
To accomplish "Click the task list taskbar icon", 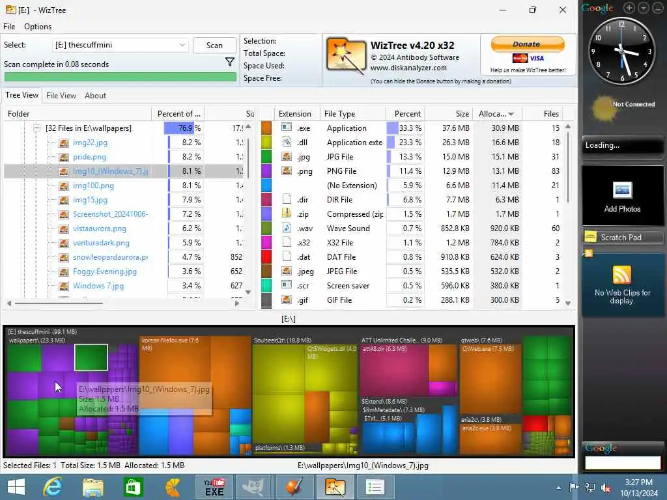I will pos(375,487).
